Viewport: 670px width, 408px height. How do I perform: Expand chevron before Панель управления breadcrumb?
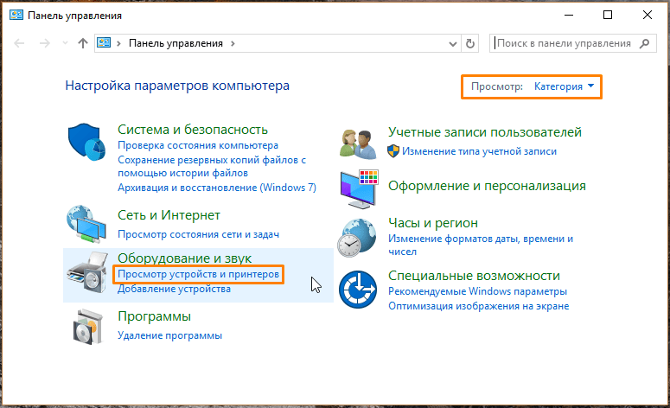tap(118, 43)
